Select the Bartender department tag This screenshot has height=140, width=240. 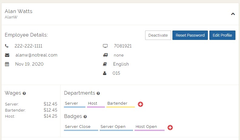click(x=120, y=104)
